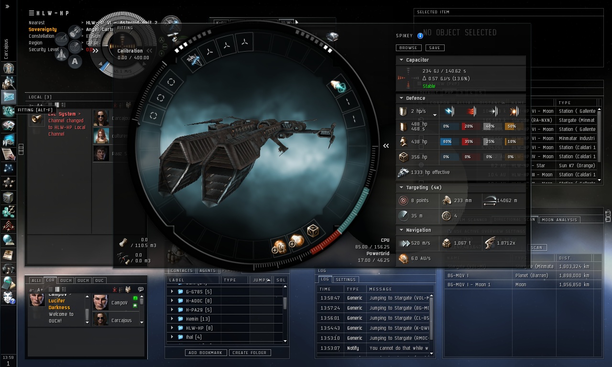The height and width of the screenshot is (367, 612).
Task: Decrease corp chat font size a-
Action: click(x=32, y=290)
